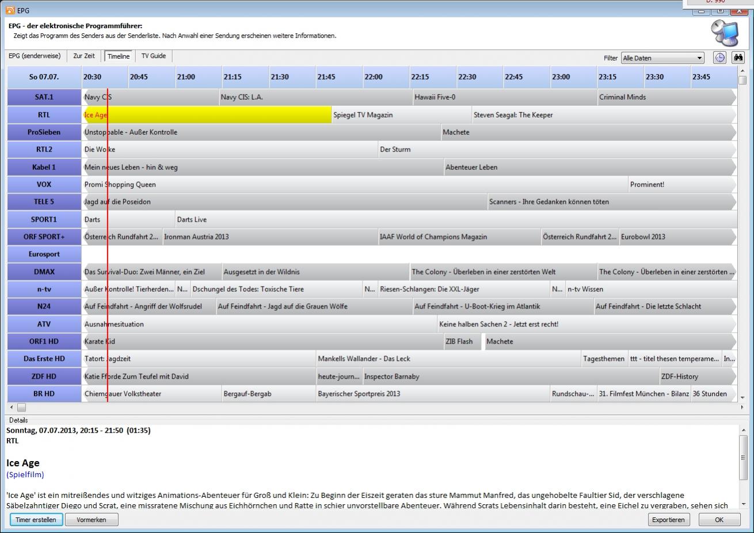The width and height of the screenshot is (754, 533).
Task: Click the details panel scroll down arrow
Action: 742,505
